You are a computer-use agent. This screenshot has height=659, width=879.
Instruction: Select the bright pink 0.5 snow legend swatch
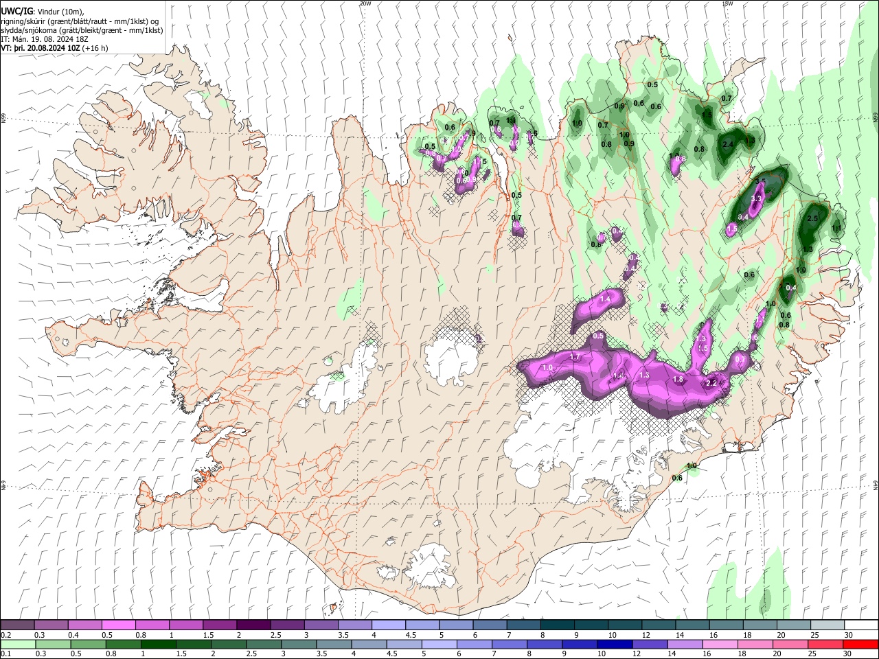[118, 625]
